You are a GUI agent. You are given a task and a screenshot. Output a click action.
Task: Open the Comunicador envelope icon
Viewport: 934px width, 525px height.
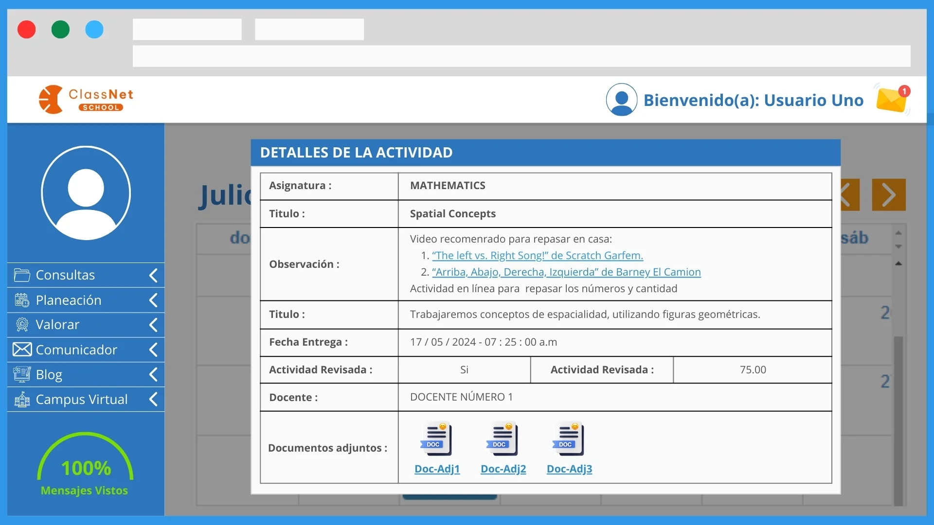coord(21,350)
